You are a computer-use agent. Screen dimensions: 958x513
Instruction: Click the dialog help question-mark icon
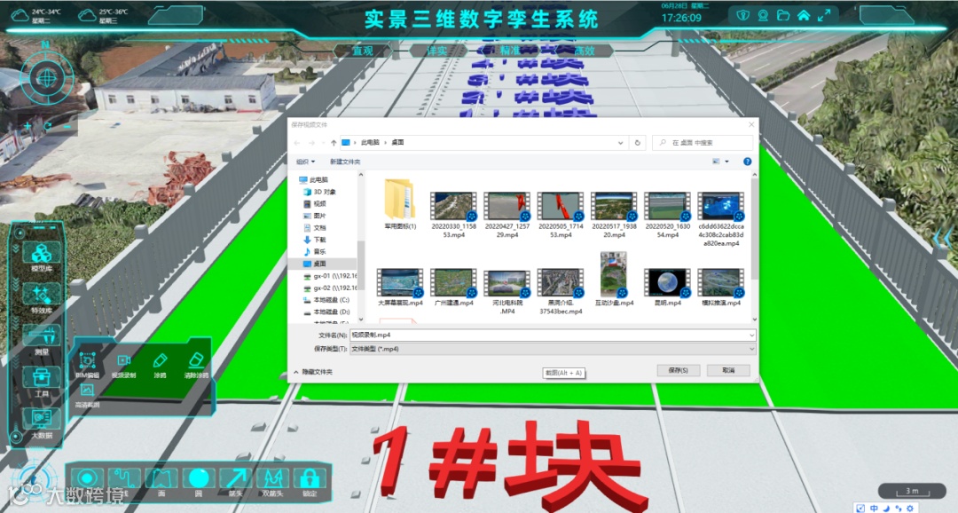point(747,162)
